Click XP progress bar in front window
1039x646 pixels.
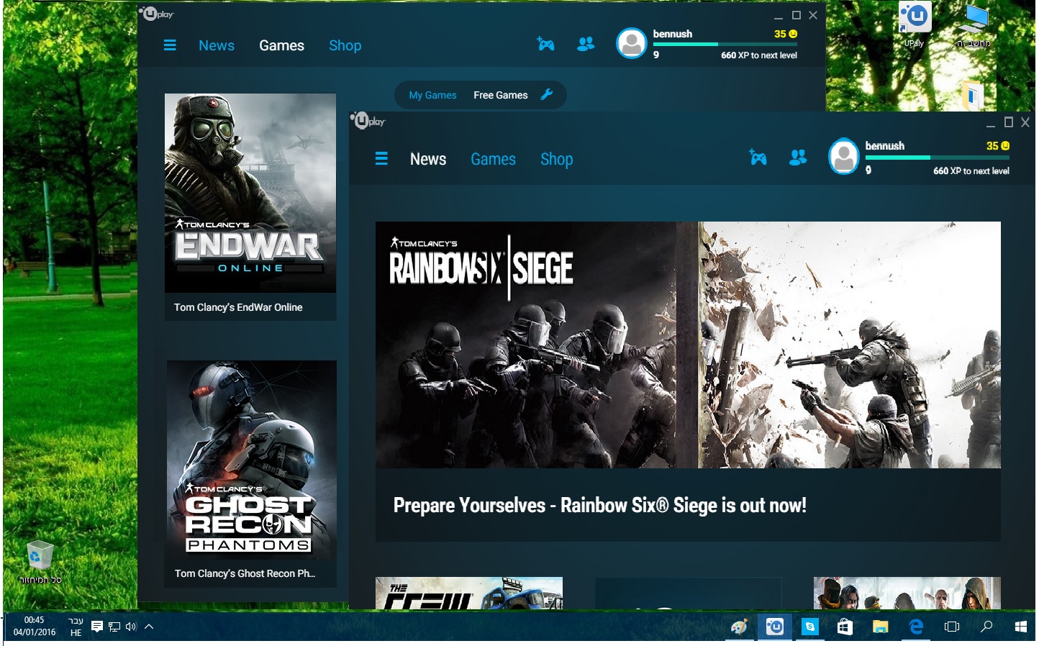tap(937, 158)
